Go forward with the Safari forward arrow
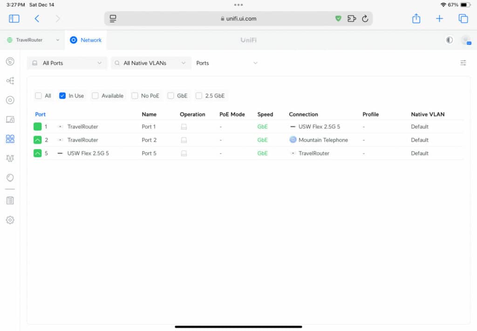The width and height of the screenshot is (477, 331). 58,19
